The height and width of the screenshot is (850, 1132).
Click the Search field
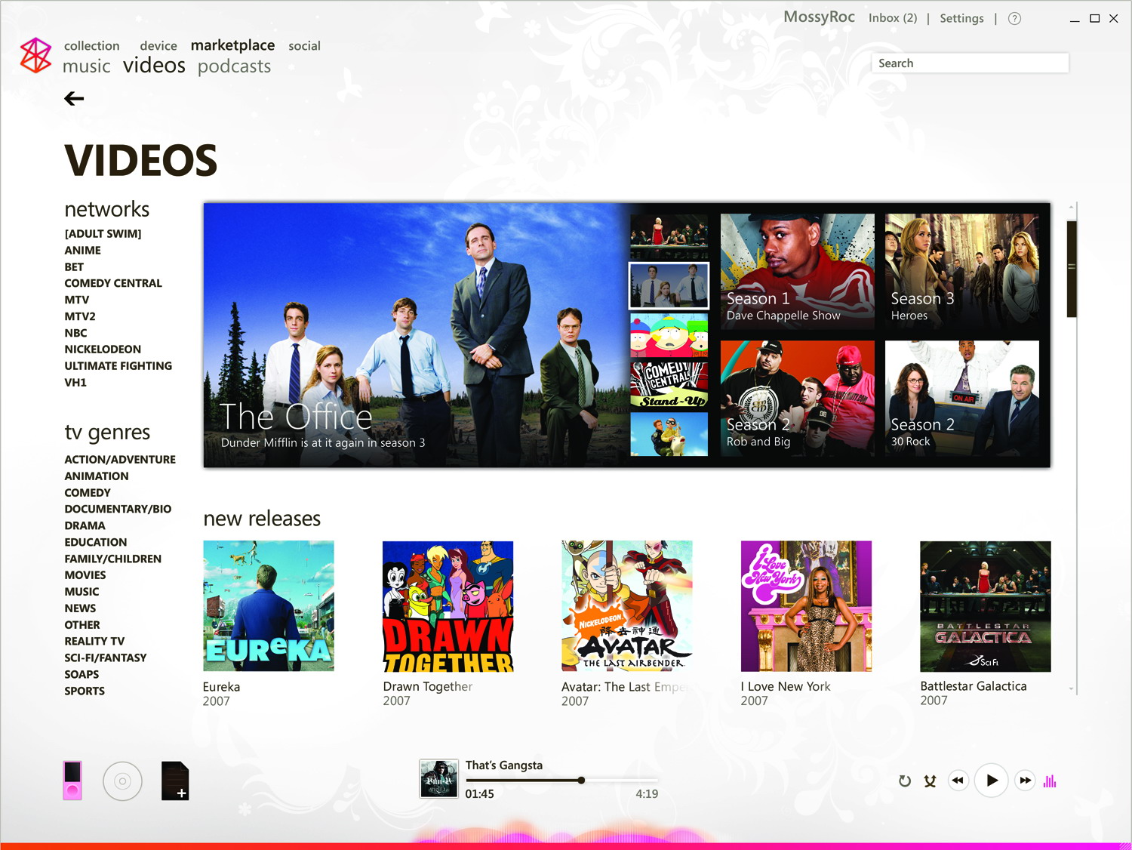pyautogui.click(x=970, y=63)
